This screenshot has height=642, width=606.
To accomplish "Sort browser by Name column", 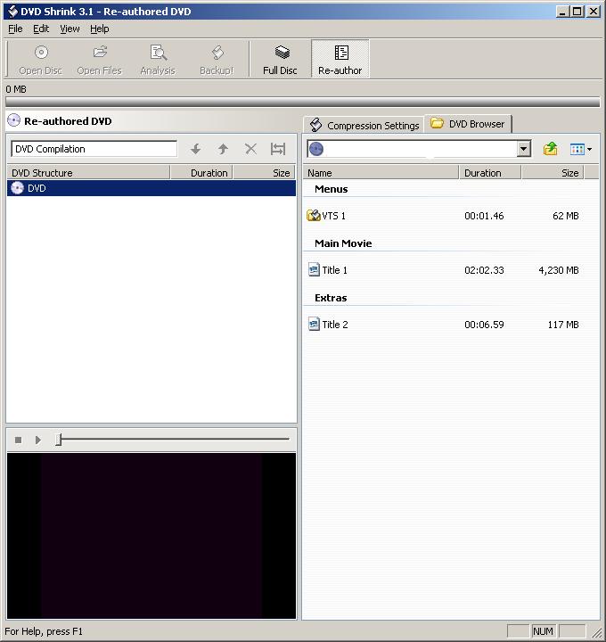I will click(381, 173).
